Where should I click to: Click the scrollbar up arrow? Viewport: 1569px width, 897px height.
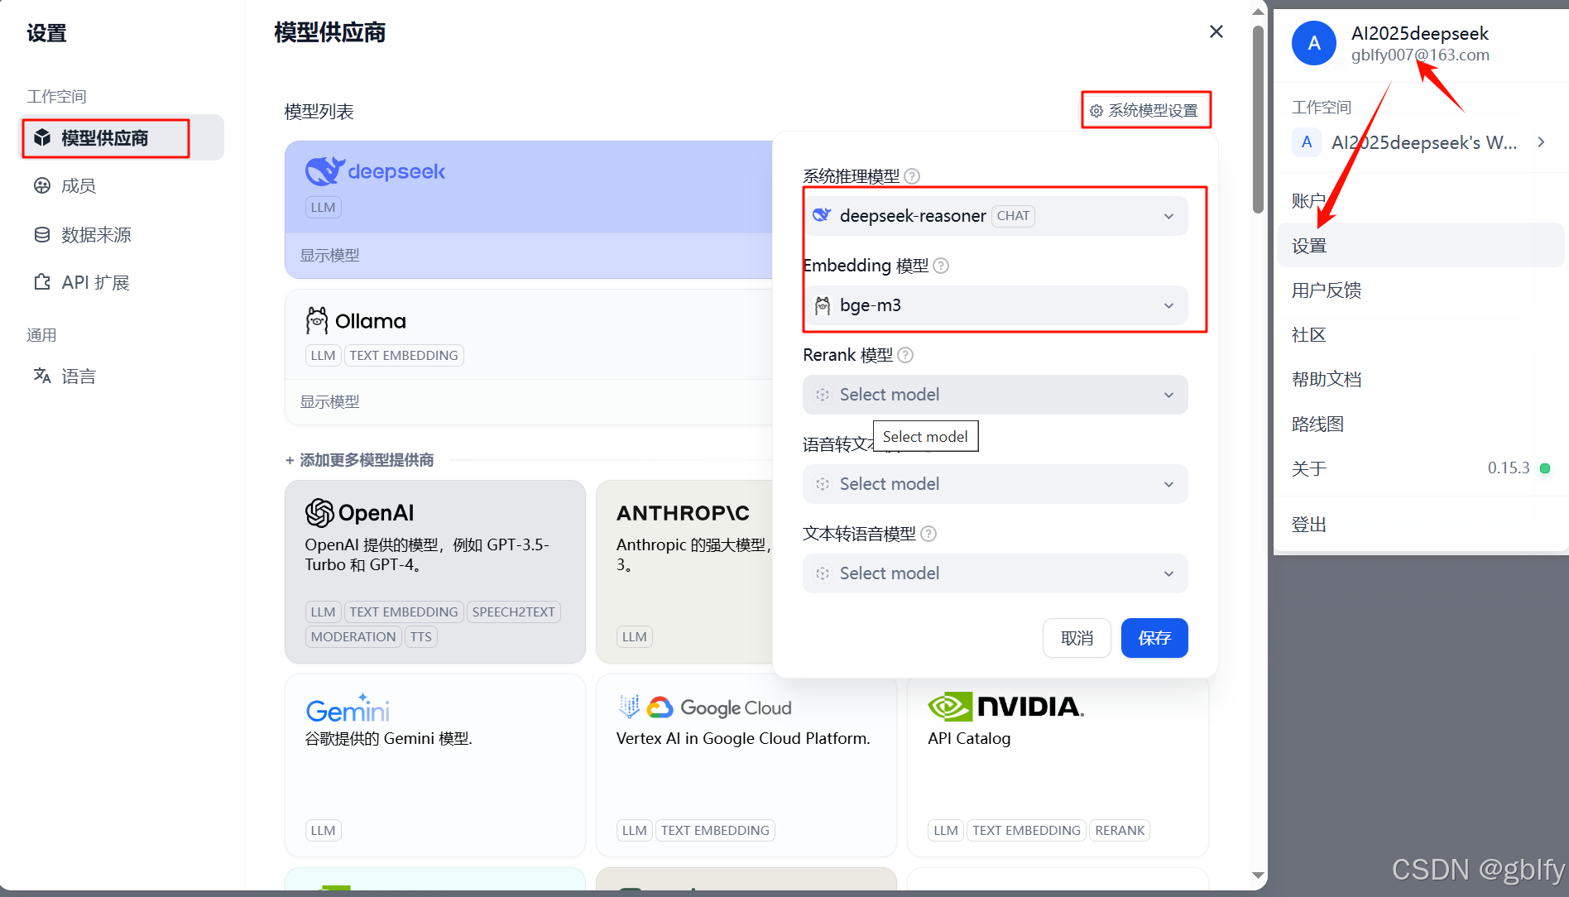coord(1258,12)
